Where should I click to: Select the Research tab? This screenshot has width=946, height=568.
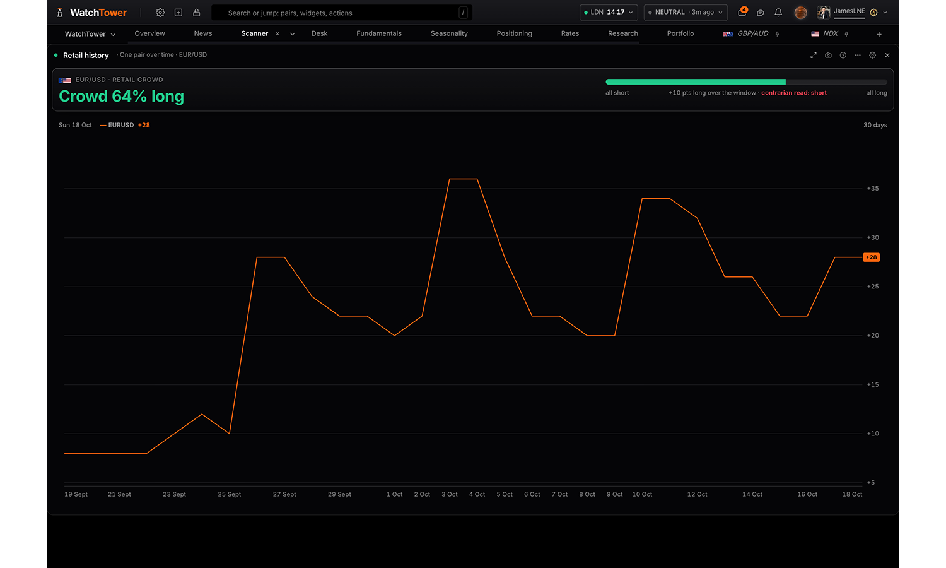(623, 33)
